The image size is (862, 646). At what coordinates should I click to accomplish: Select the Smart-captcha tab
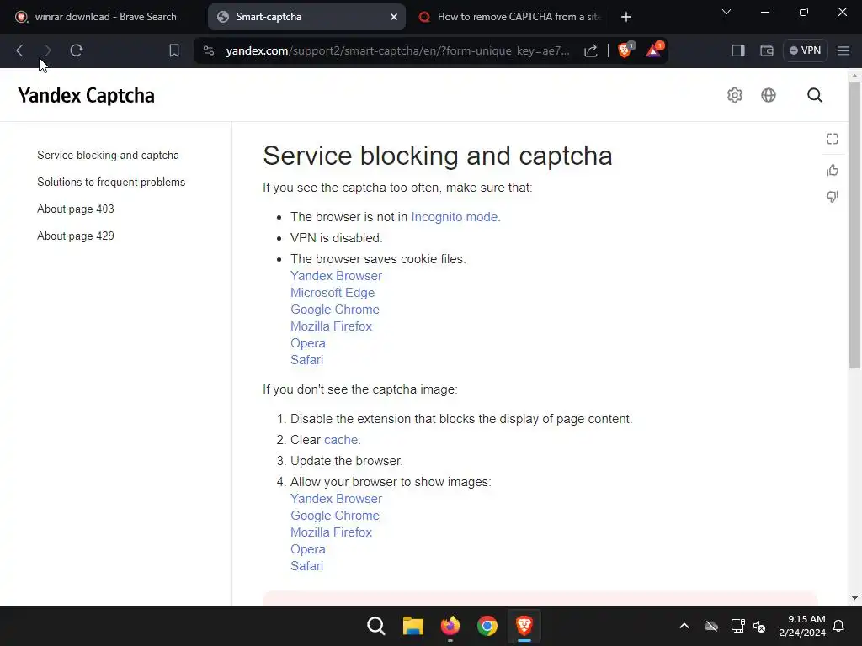(x=306, y=17)
